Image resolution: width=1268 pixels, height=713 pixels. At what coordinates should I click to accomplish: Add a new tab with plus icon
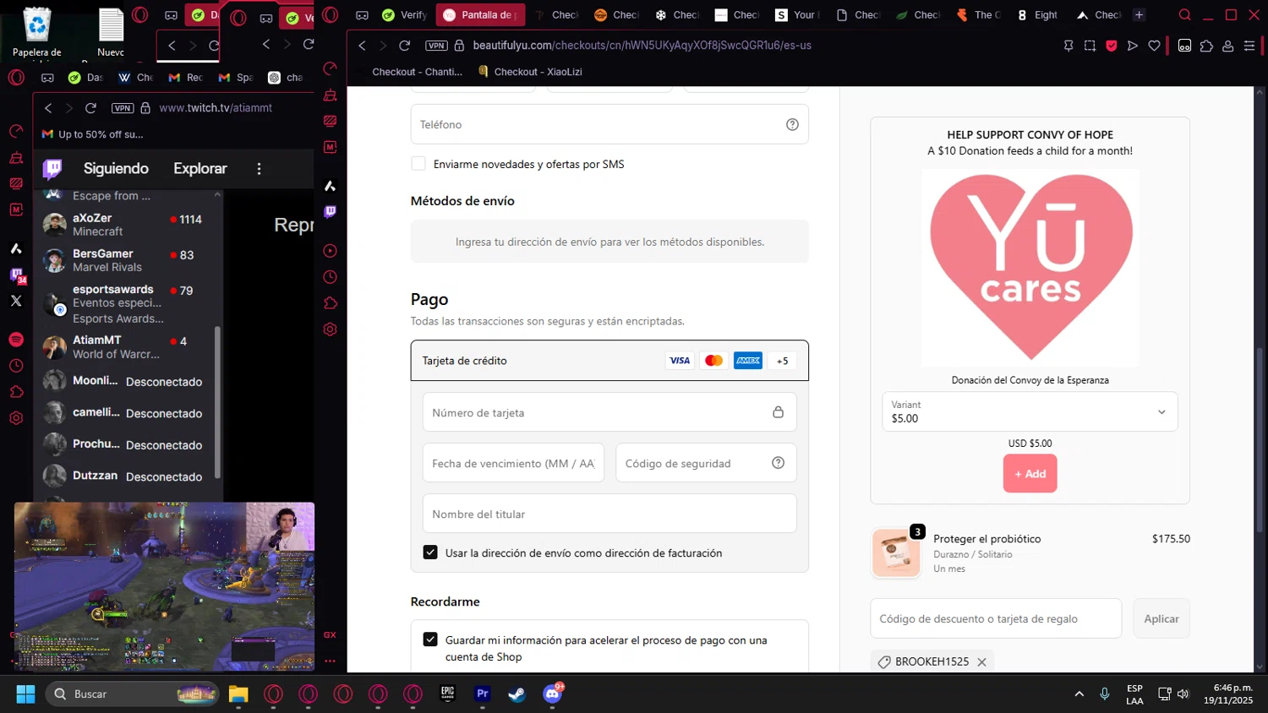[x=1139, y=15]
